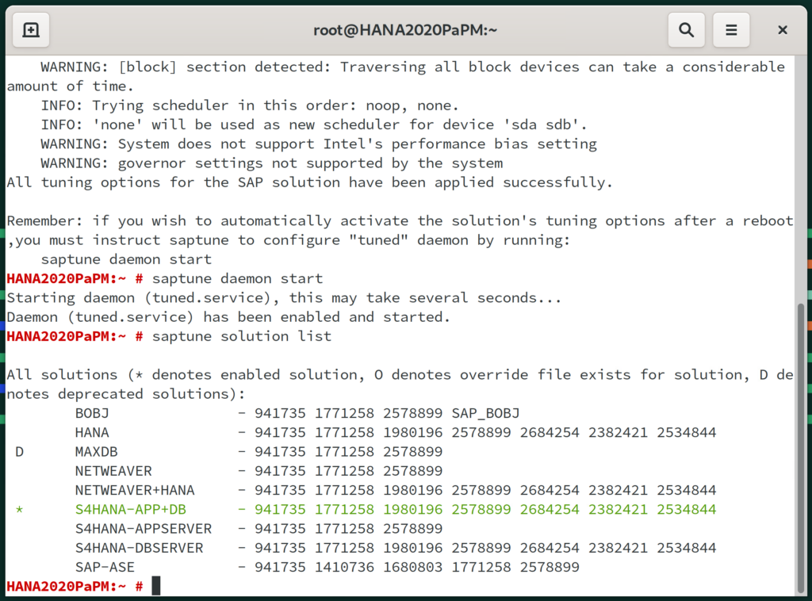
Task: Click the 'Starting daemon (tuned.service)' output line
Action: [284, 298]
